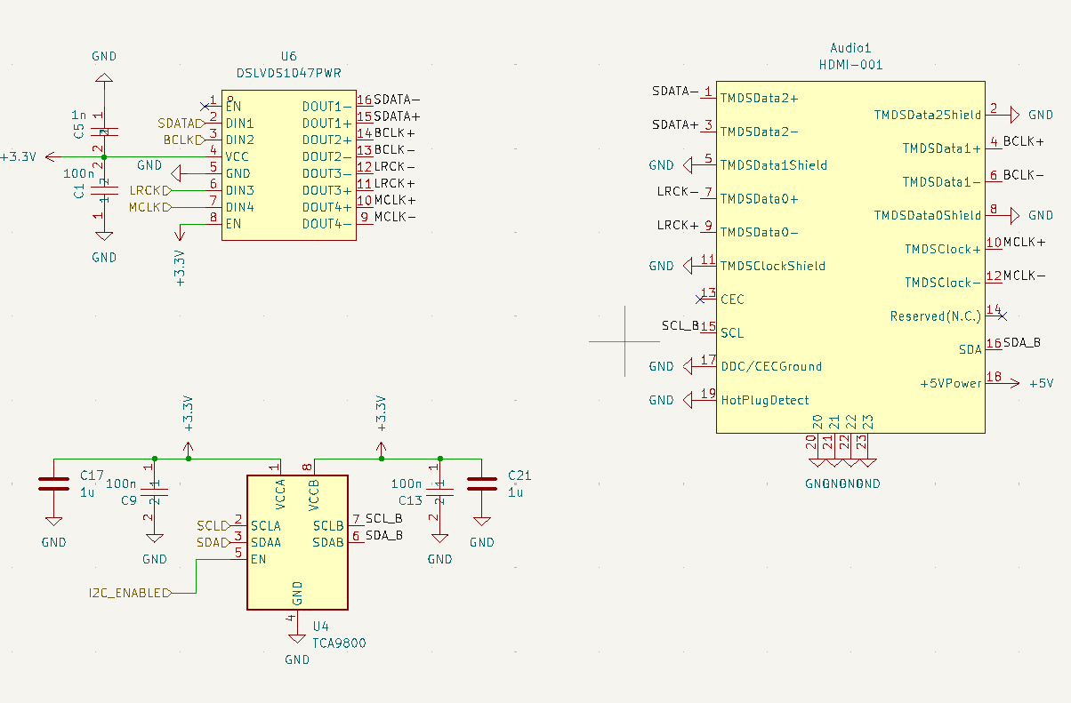Select the TCA9800 value label

click(339, 643)
